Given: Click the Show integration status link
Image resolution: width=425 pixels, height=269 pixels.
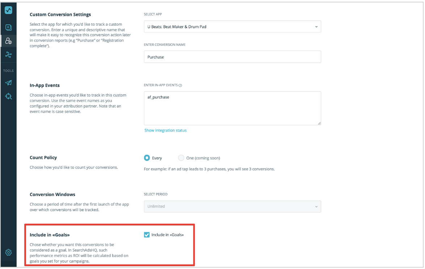Looking at the screenshot, I should tap(165, 130).
